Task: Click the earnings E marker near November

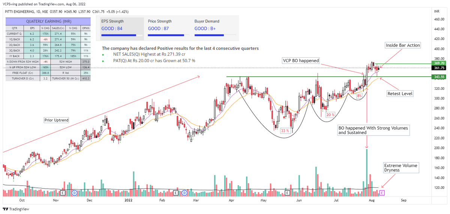Action: (63, 193)
